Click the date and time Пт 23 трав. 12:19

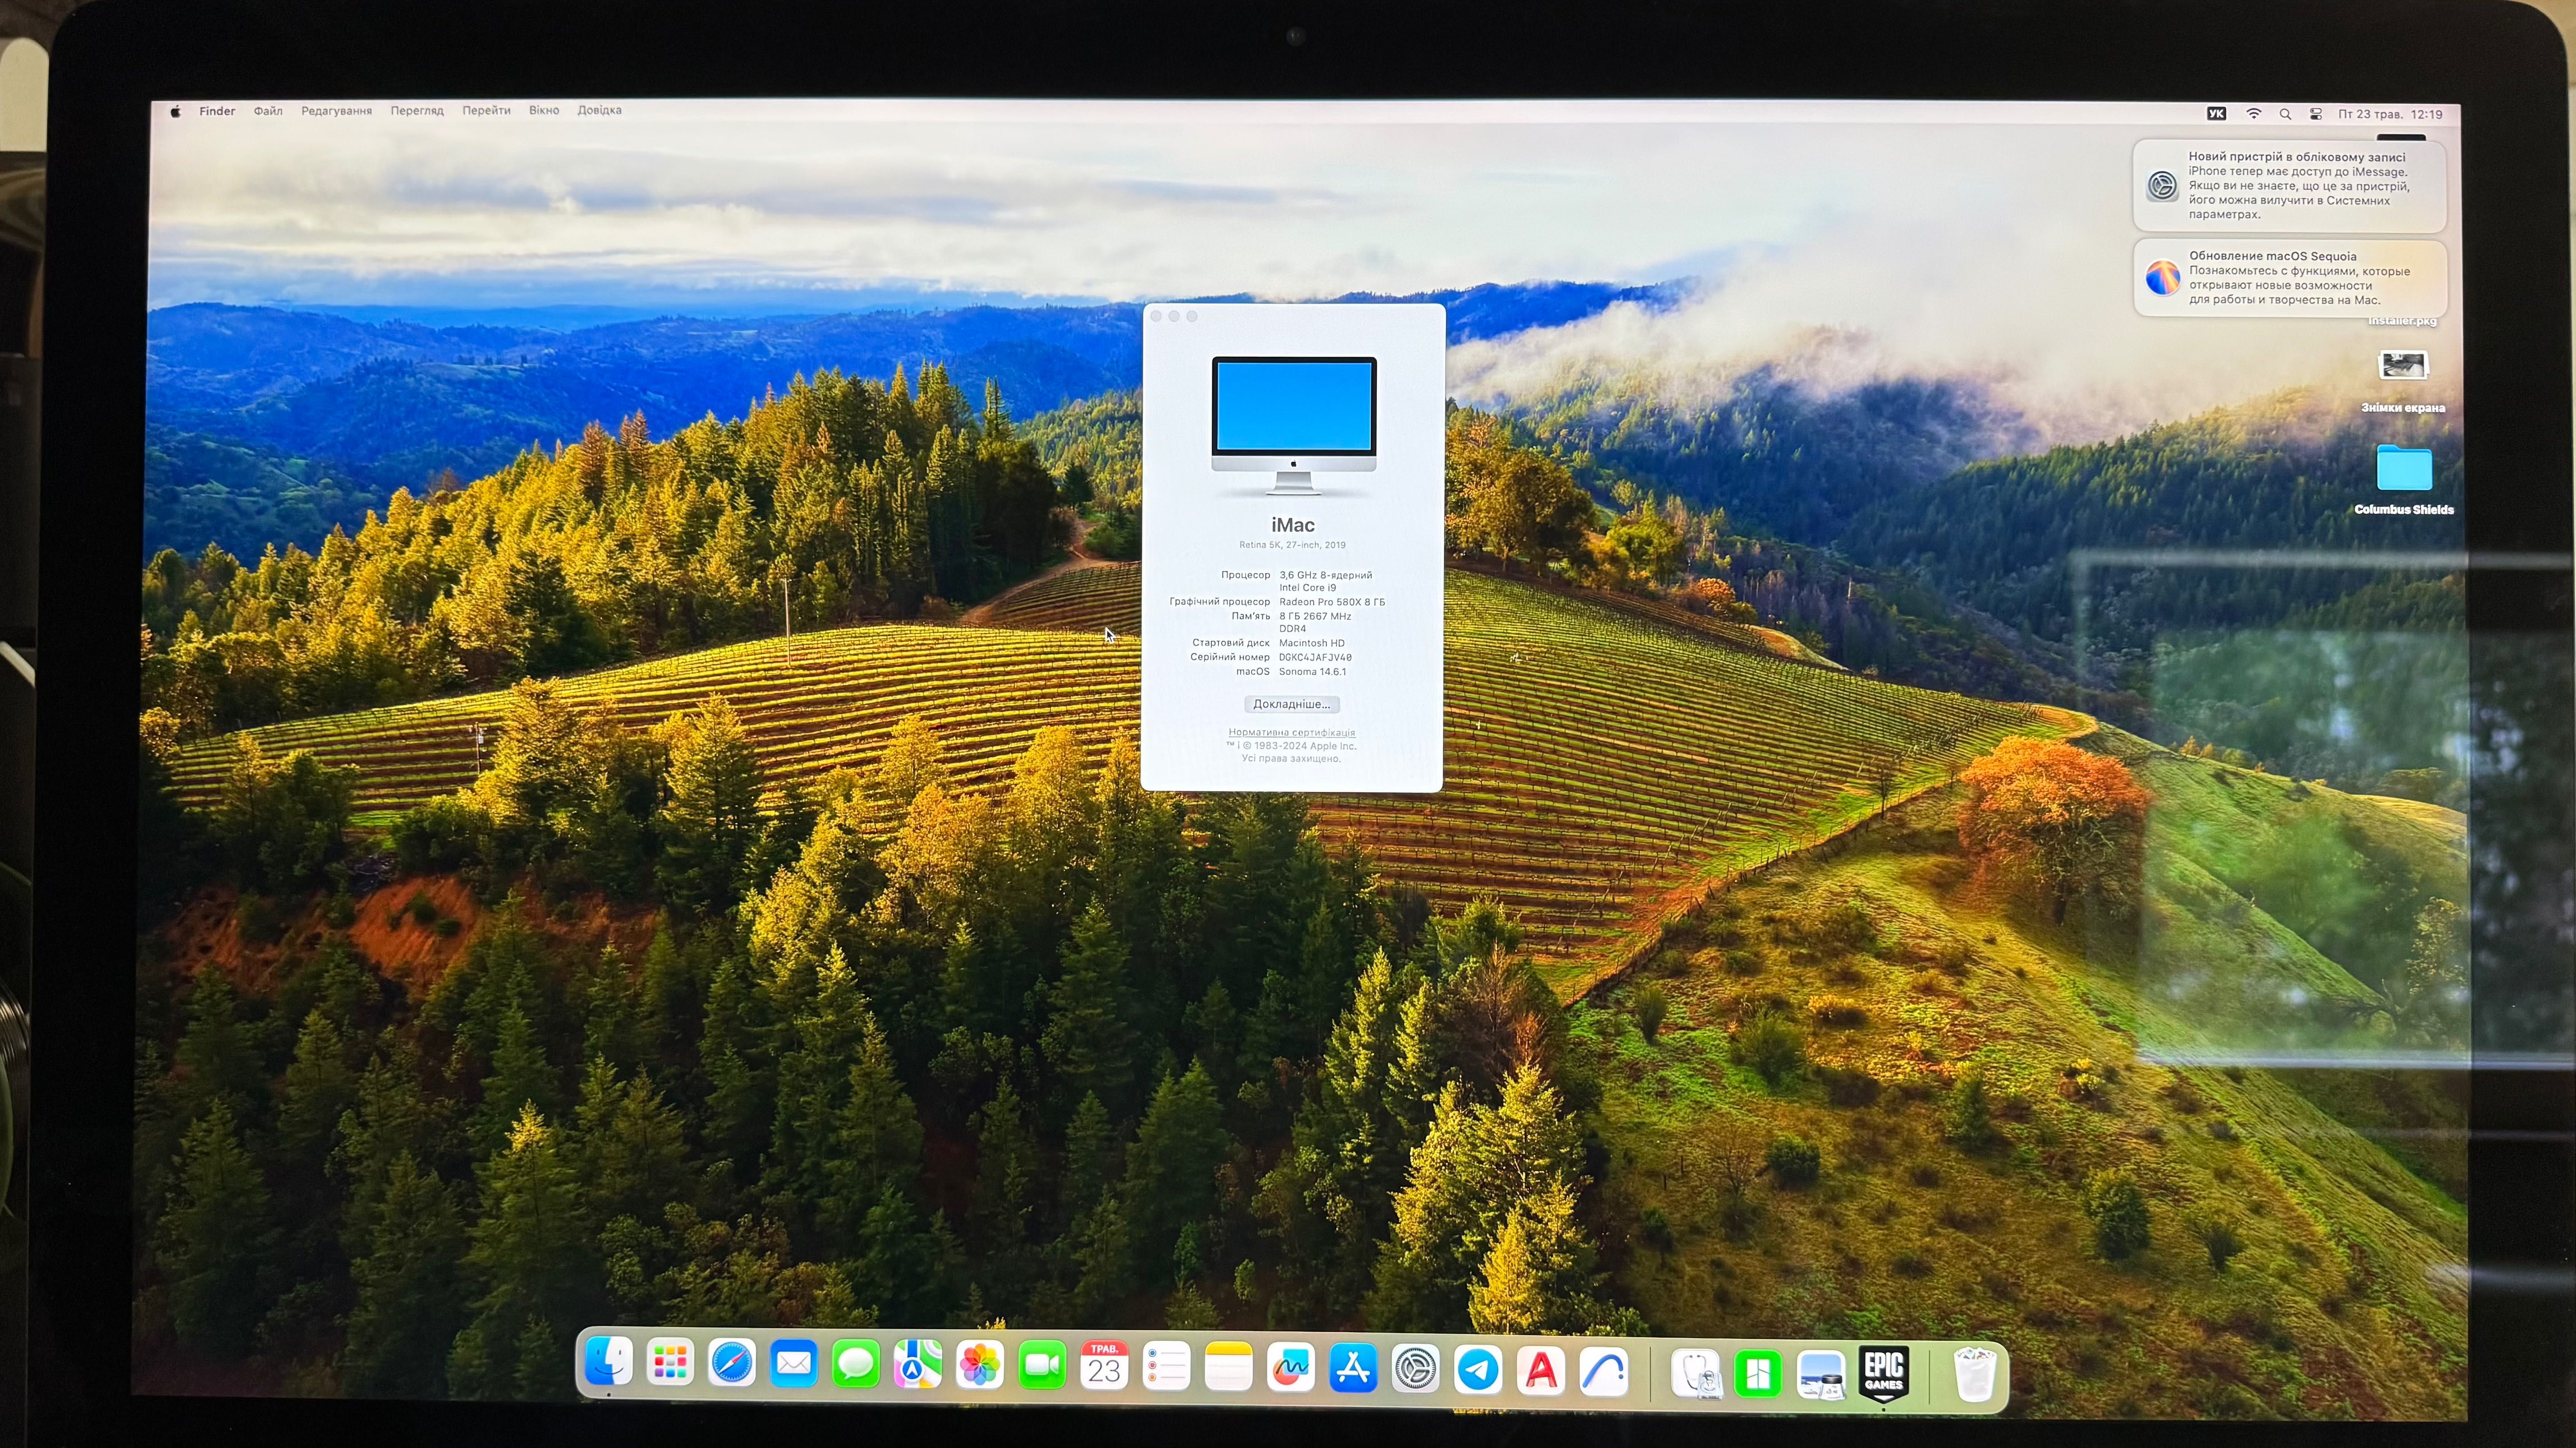2390,114
